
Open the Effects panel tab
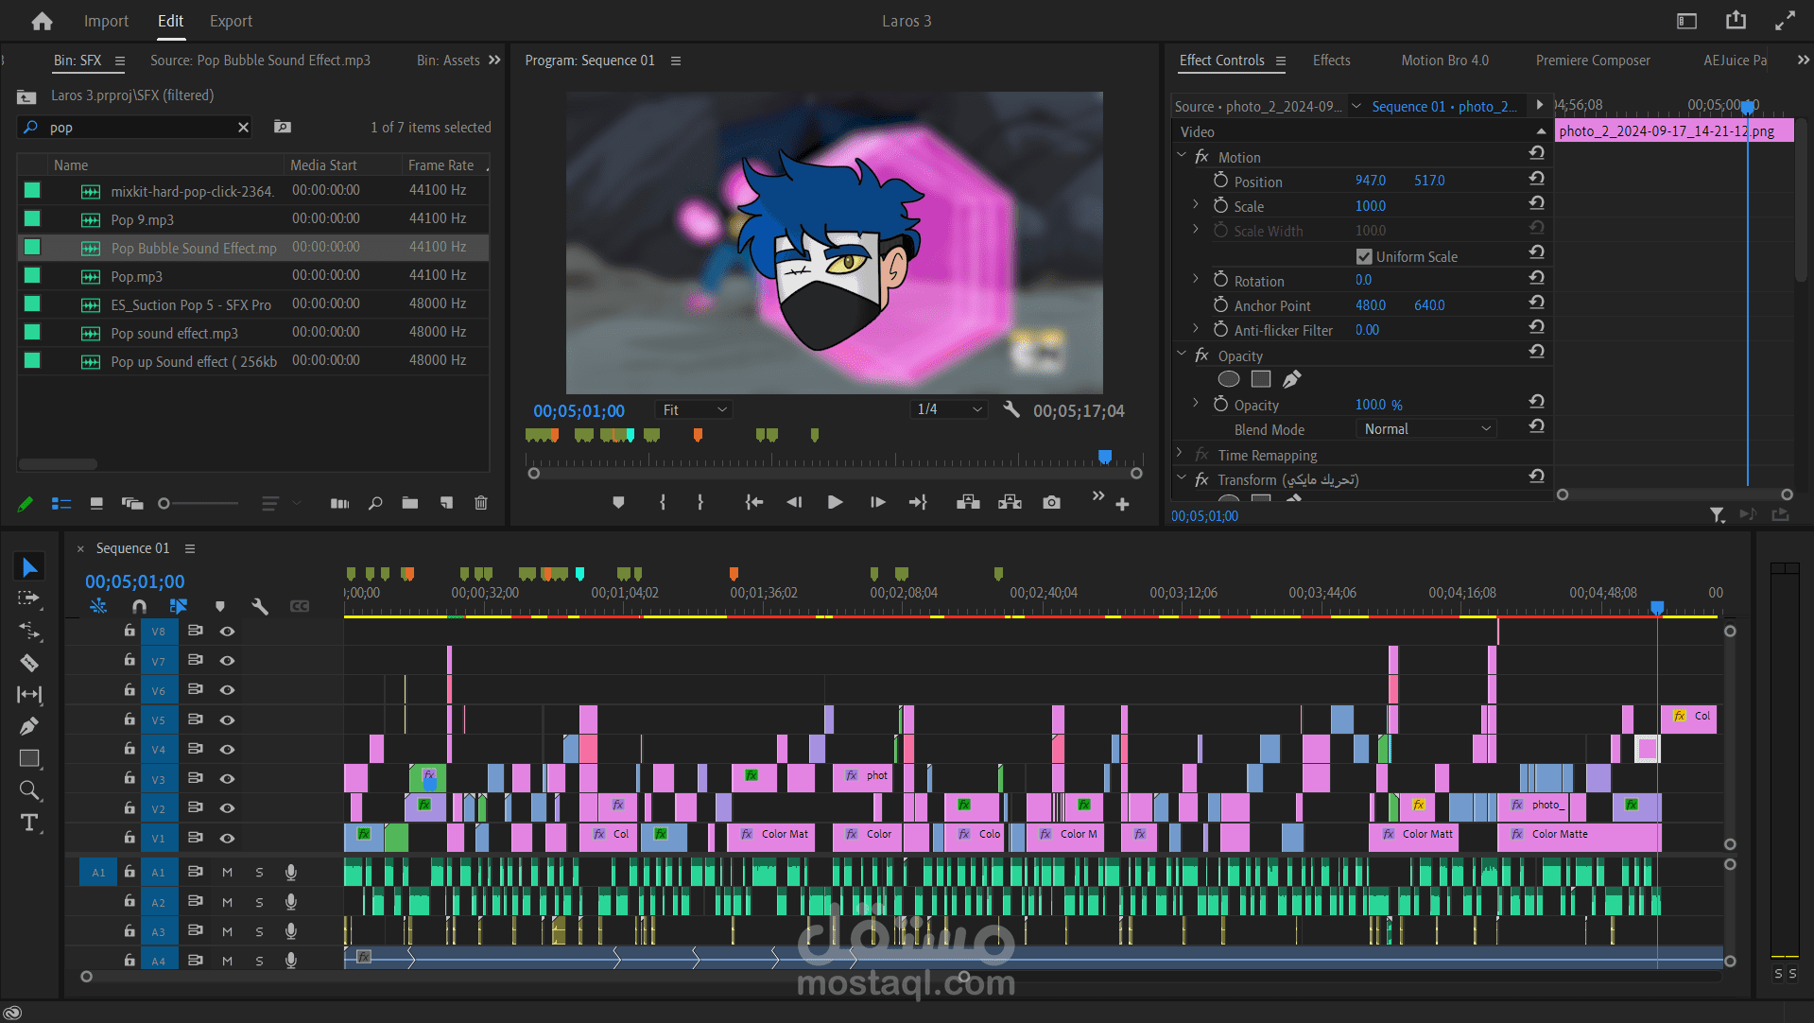click(1331, 60)
